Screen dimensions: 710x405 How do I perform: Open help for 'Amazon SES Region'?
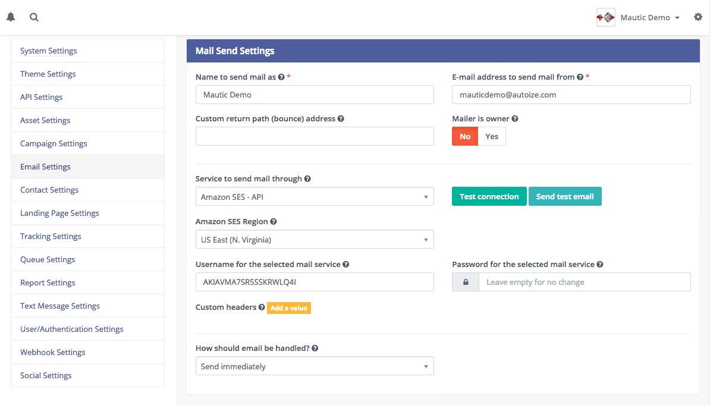(274, 221)
